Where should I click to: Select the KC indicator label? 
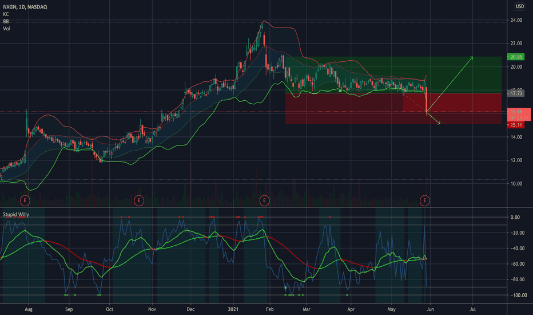pos(6,14)
